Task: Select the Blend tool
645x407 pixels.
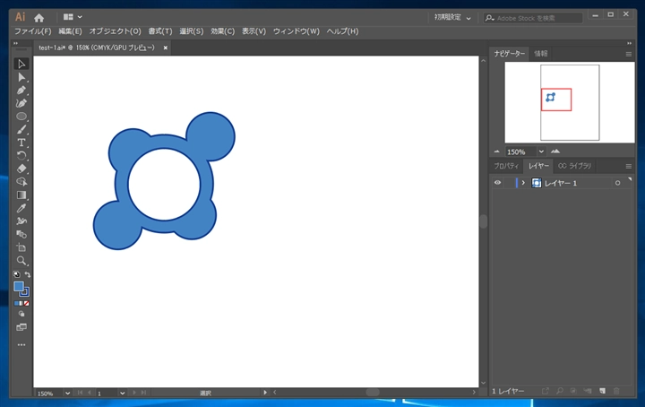Action: tap(21, 235)
